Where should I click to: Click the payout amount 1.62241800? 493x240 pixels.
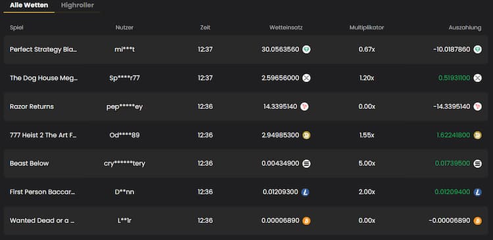pos(454,135)
